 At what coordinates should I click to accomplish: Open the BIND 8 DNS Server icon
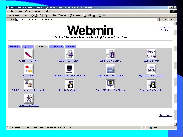tap(110, 54)
